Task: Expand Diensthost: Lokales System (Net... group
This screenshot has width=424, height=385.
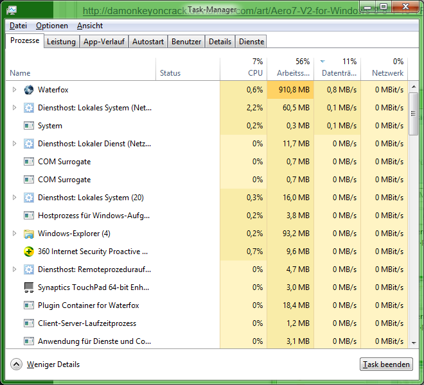Action: pos(14,108)
